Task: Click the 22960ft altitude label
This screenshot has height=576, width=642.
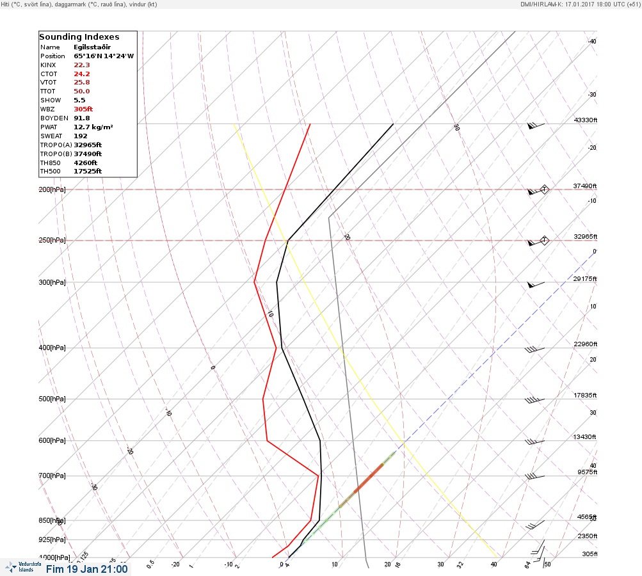Action: (586, 344)
